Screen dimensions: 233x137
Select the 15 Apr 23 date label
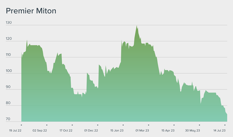168,131
